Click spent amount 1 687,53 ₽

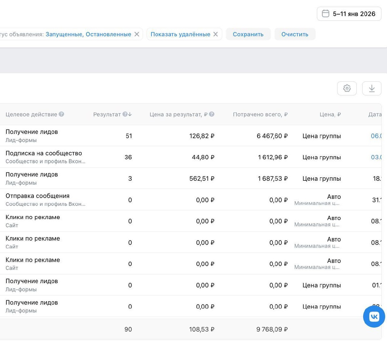(273, 178)
